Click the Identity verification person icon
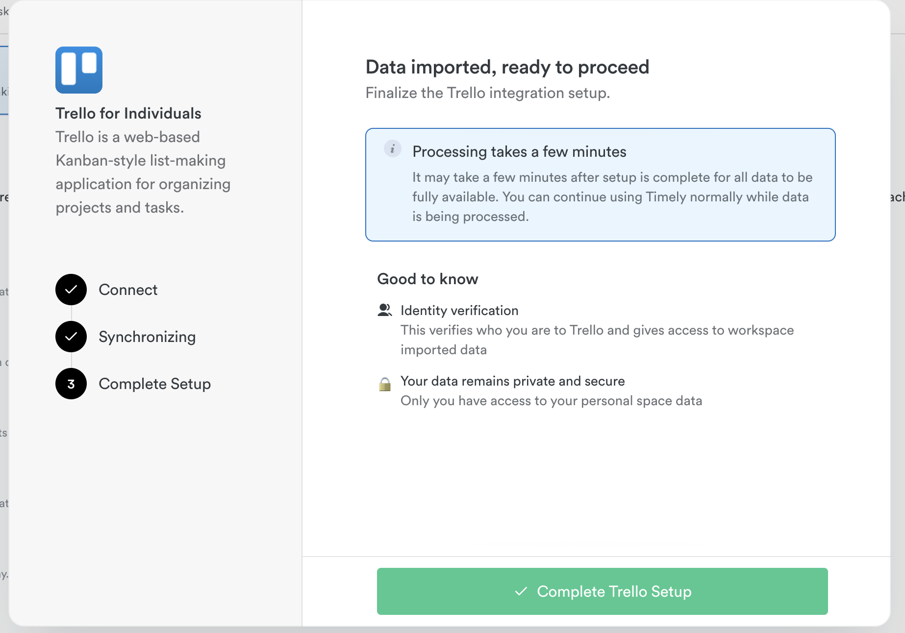 click(x=385, y=310)
